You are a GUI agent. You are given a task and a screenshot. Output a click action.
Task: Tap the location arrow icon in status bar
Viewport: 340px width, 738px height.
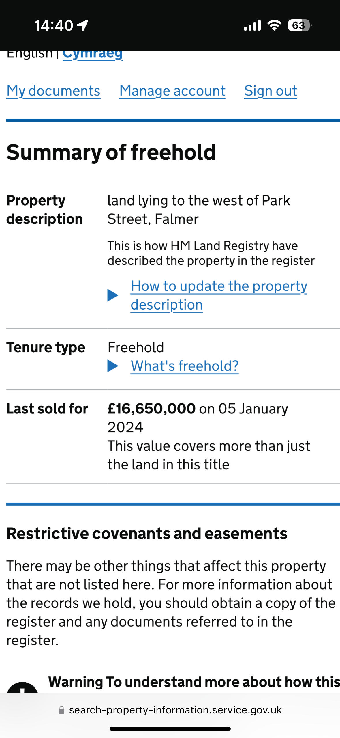(82, 25)
